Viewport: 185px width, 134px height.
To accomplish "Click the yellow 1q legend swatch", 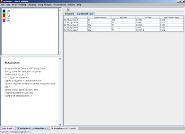I will click(x=4, y=18).
